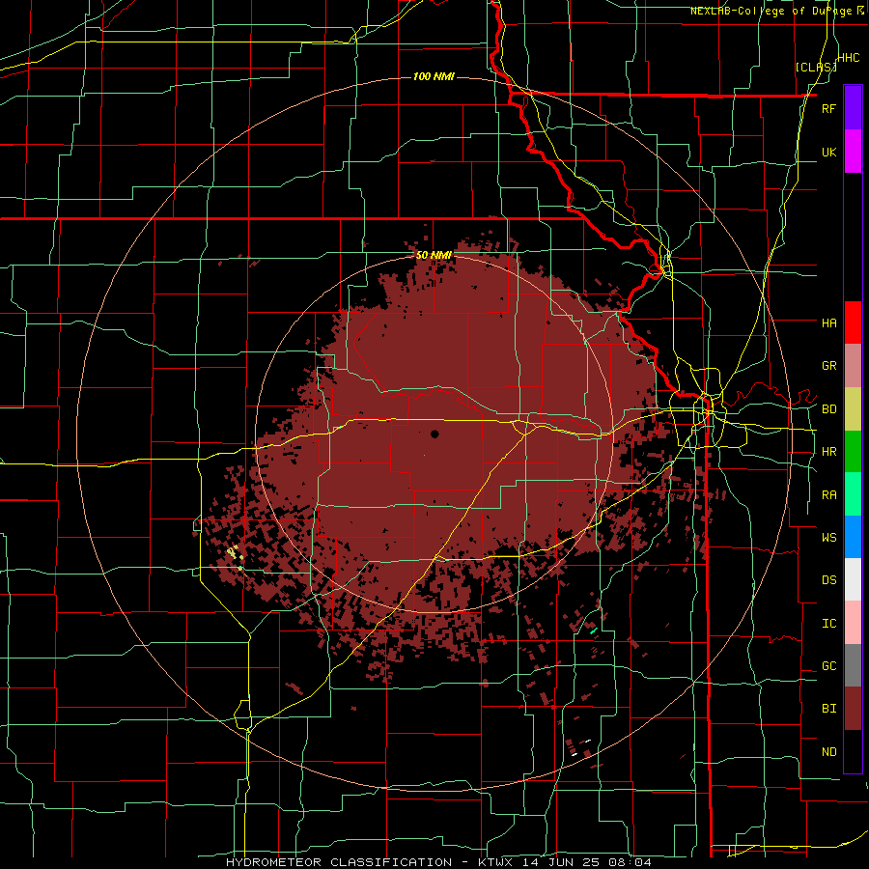Screen dimensions: 869x869
Task: Click the white DS echo specks near bottom
Action: click(x=581, y=747)
